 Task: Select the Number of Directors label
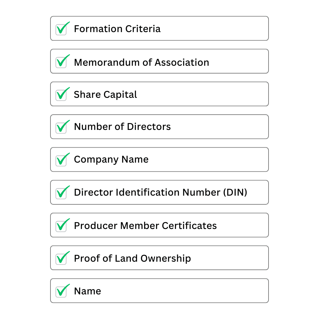coord(122,127)
